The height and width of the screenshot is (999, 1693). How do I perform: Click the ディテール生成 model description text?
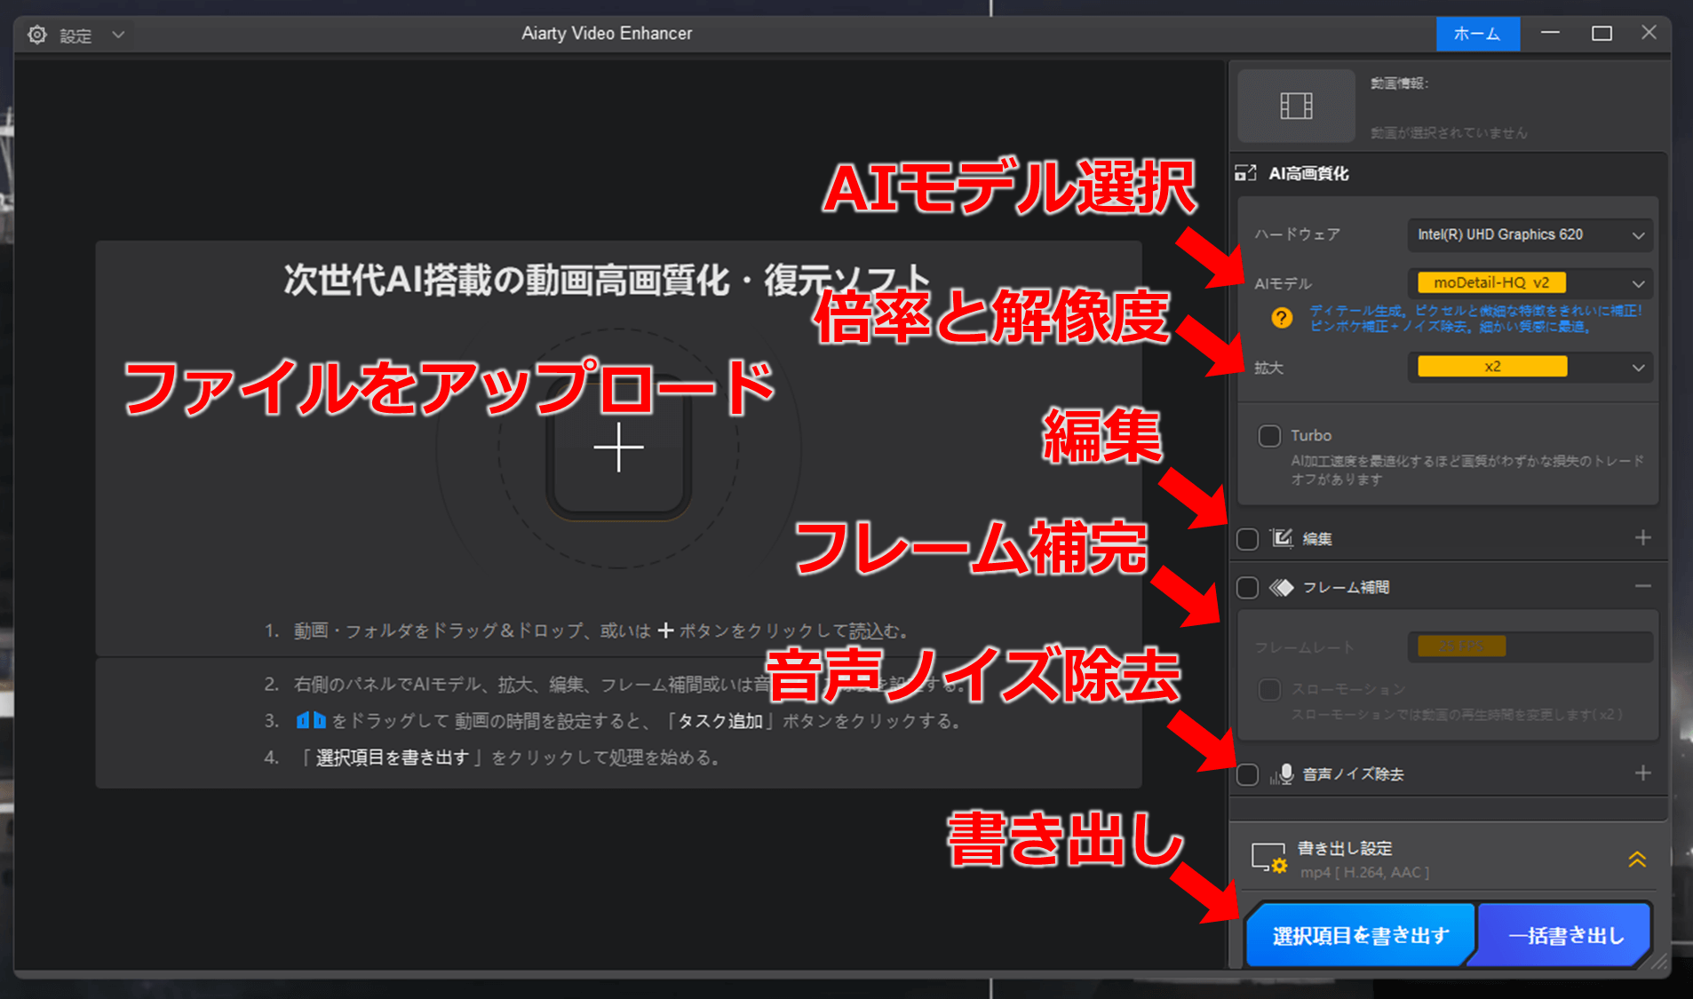[1475, 318]
